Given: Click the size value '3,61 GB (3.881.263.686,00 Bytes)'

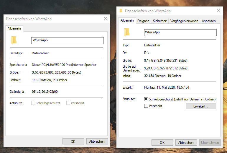Looking at the screenshot, I should (57, 72).
